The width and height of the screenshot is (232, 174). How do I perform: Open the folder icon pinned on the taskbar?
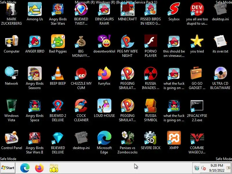pos(54,168)
